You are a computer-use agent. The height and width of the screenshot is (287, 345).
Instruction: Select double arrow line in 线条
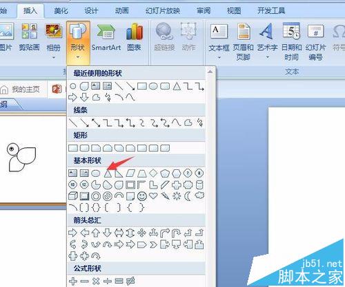tap(96, 123)
